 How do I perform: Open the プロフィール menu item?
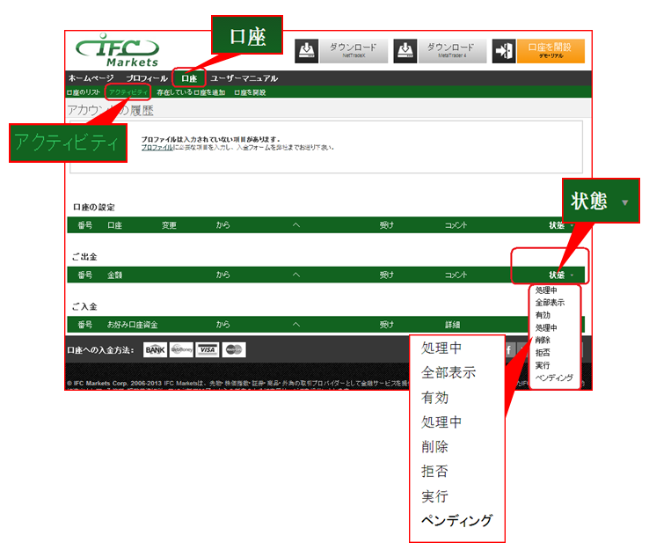coord(146,78)
